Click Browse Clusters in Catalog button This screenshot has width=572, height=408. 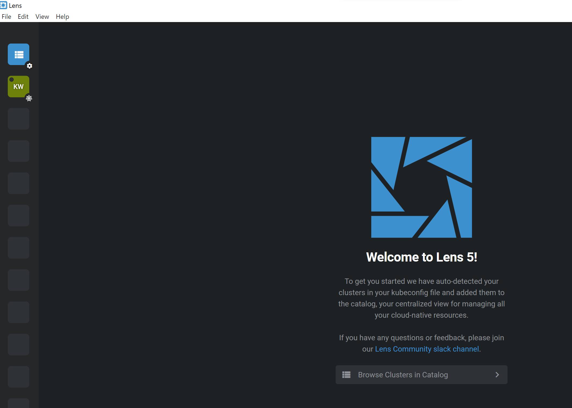point(421,375)
